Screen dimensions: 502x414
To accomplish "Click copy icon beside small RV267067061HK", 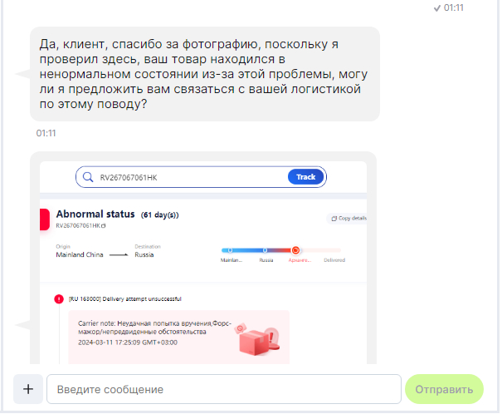I will (x=104, y=226).
